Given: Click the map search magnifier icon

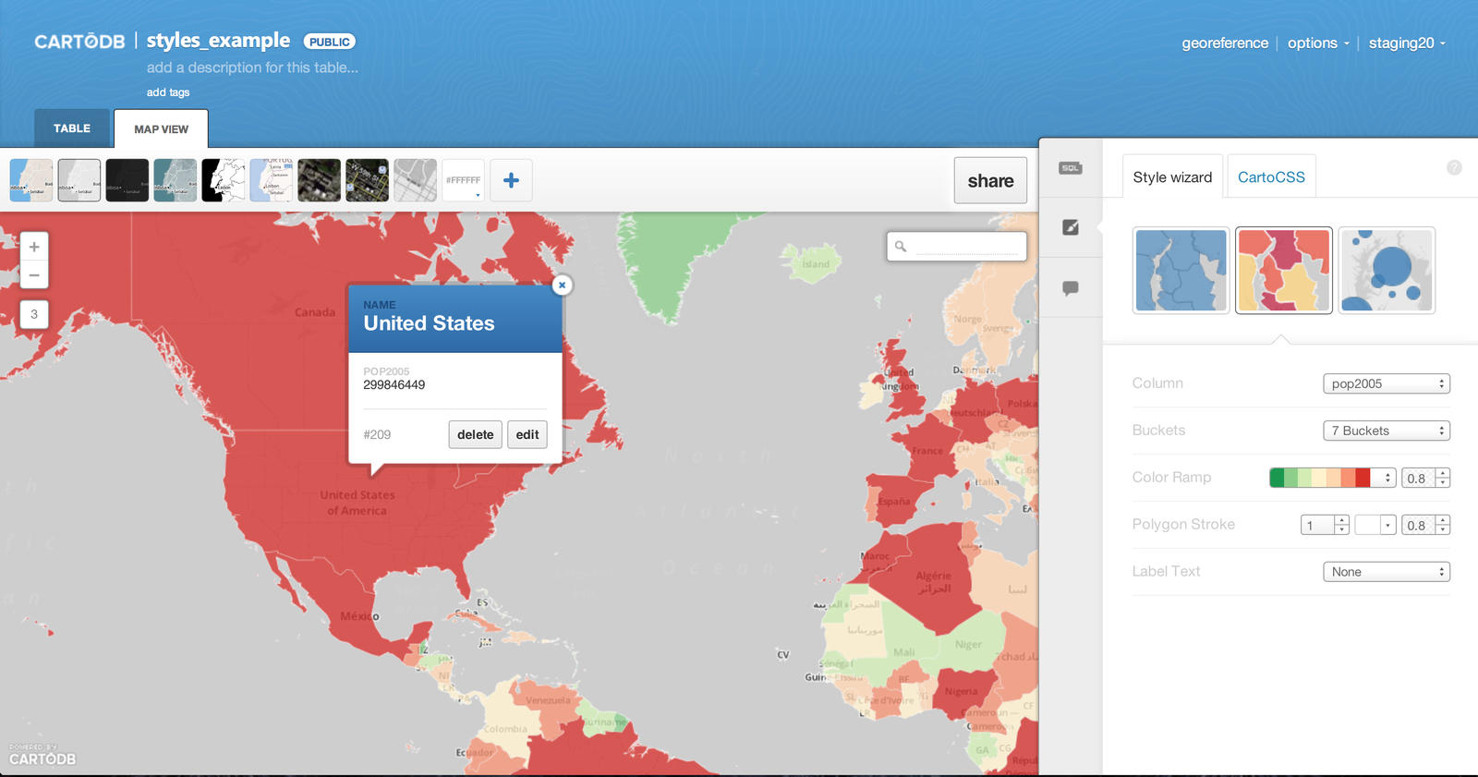Looking at the screenshot, I should point(901,247).
